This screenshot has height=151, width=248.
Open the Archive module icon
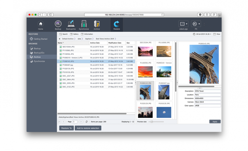click(97, 24)
